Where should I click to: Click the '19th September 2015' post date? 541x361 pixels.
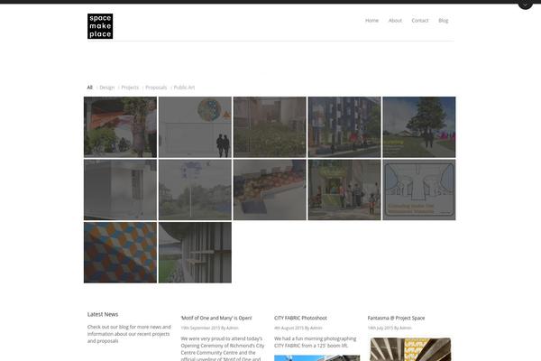[200, 328]
